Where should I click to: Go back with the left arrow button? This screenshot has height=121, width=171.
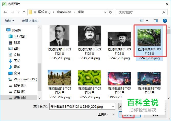point(5,12)
